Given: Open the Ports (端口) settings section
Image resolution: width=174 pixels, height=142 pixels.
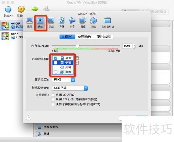Looking at the screenshot, I should [x=94, y=22].
